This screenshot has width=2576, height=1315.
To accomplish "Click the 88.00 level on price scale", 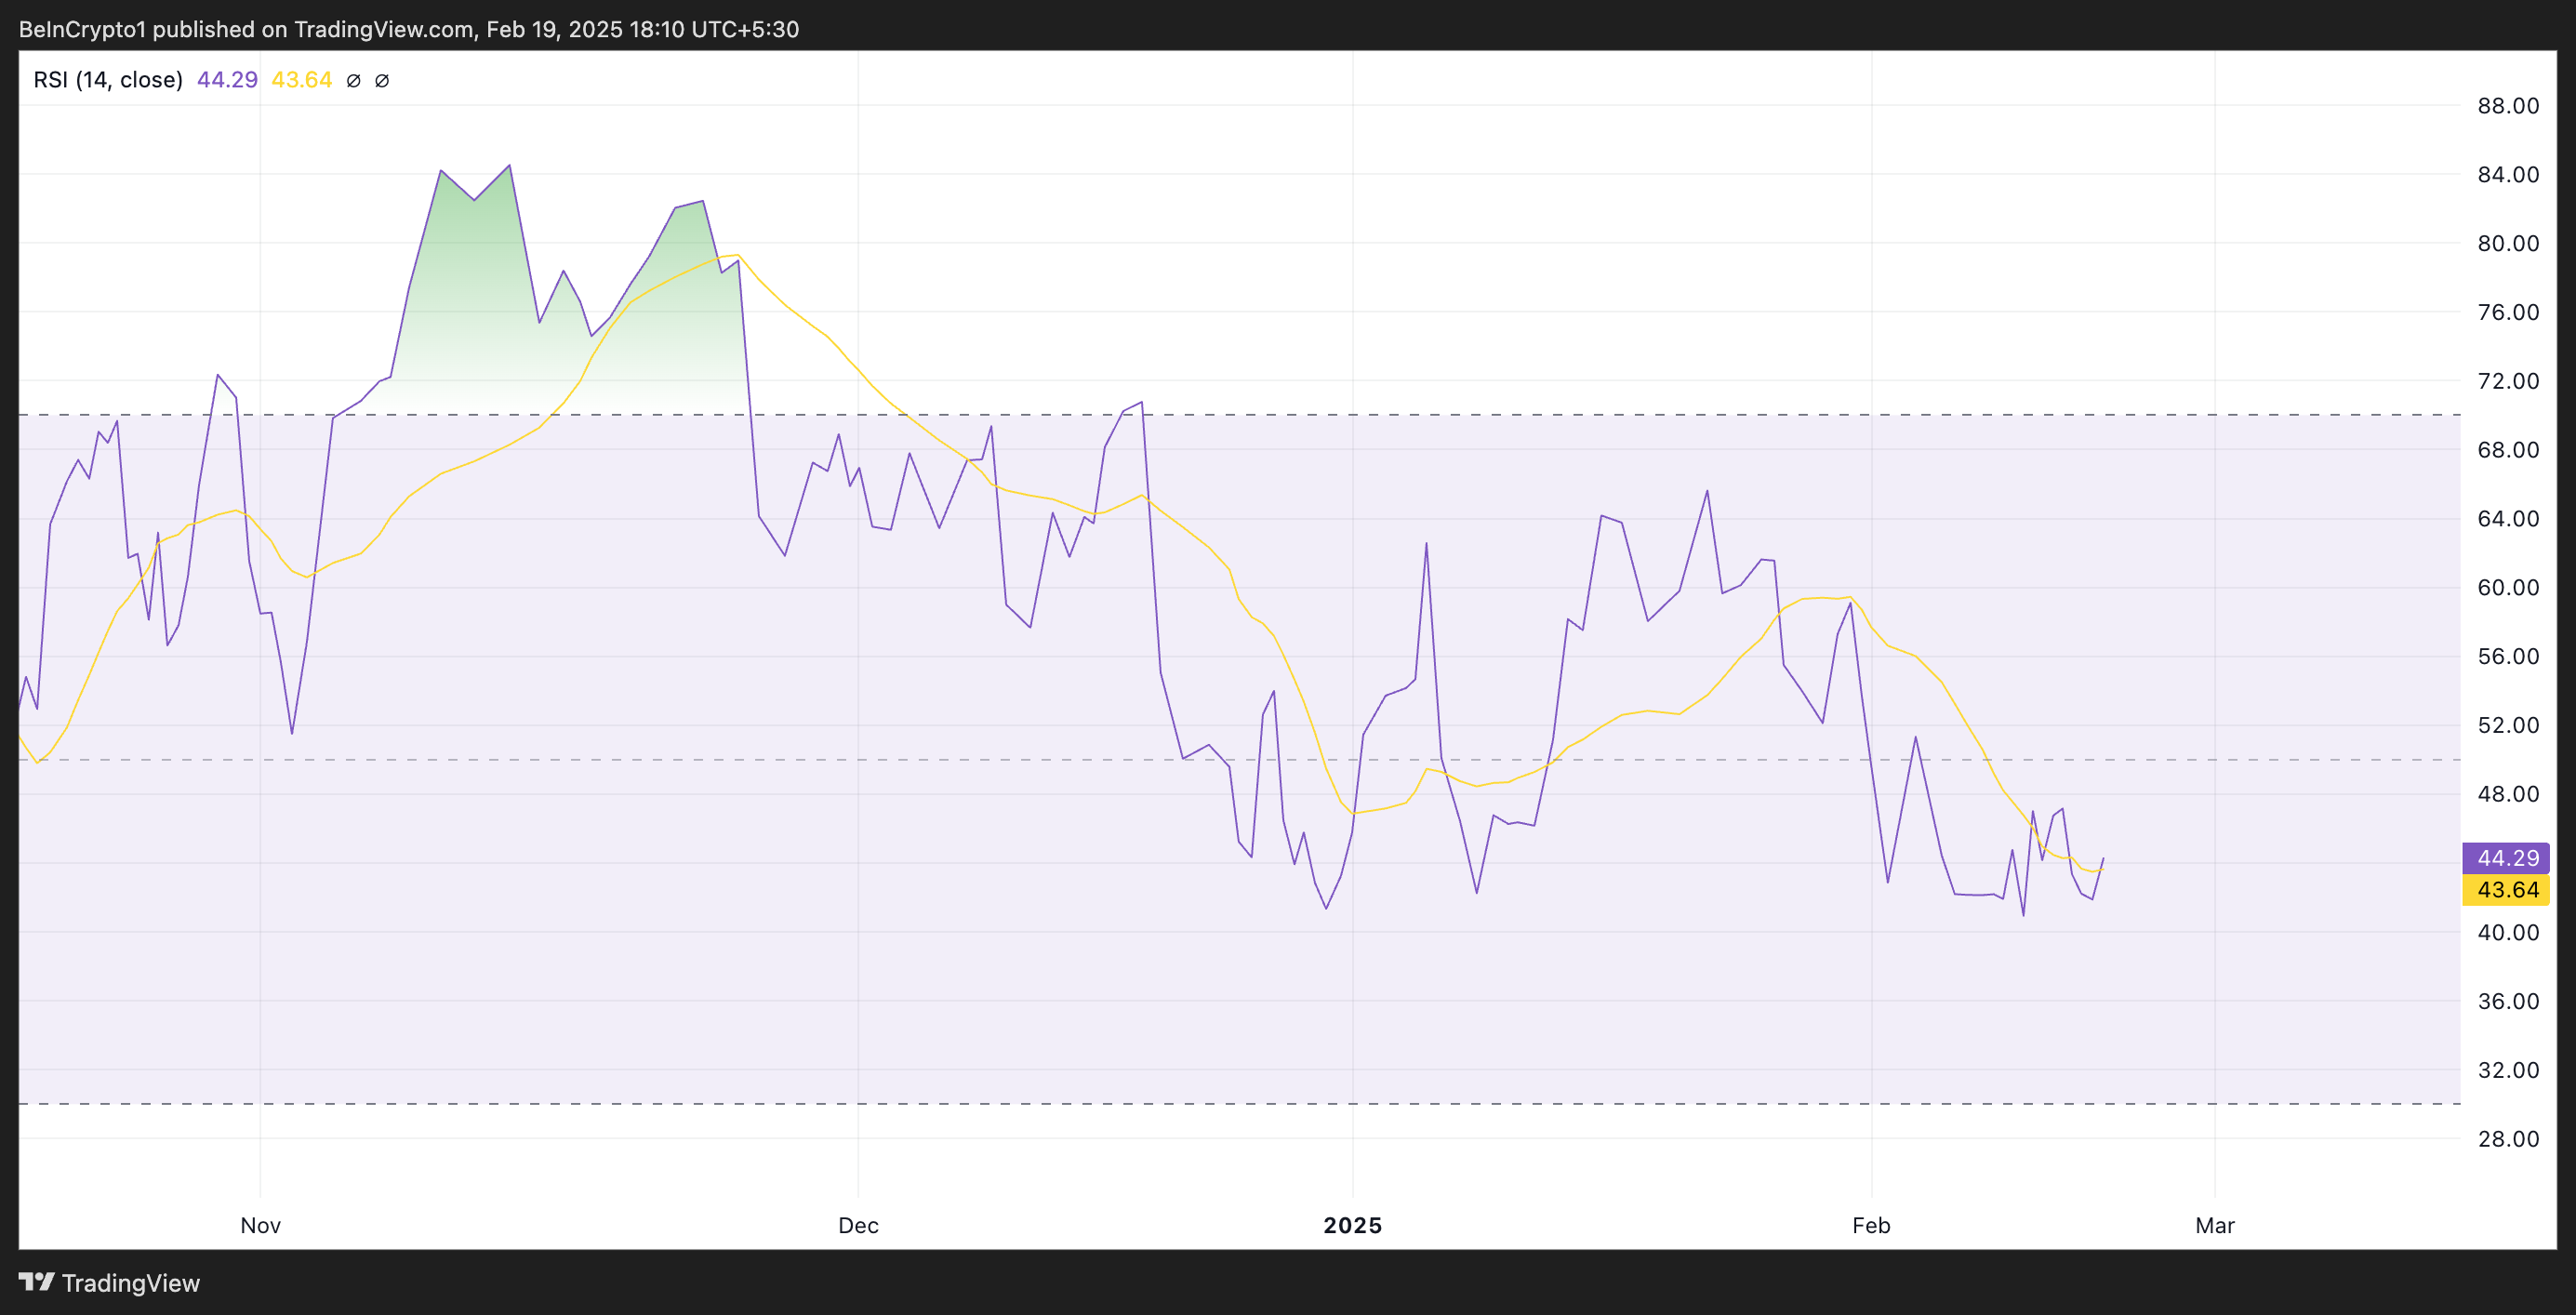I will pos(2507,106).
